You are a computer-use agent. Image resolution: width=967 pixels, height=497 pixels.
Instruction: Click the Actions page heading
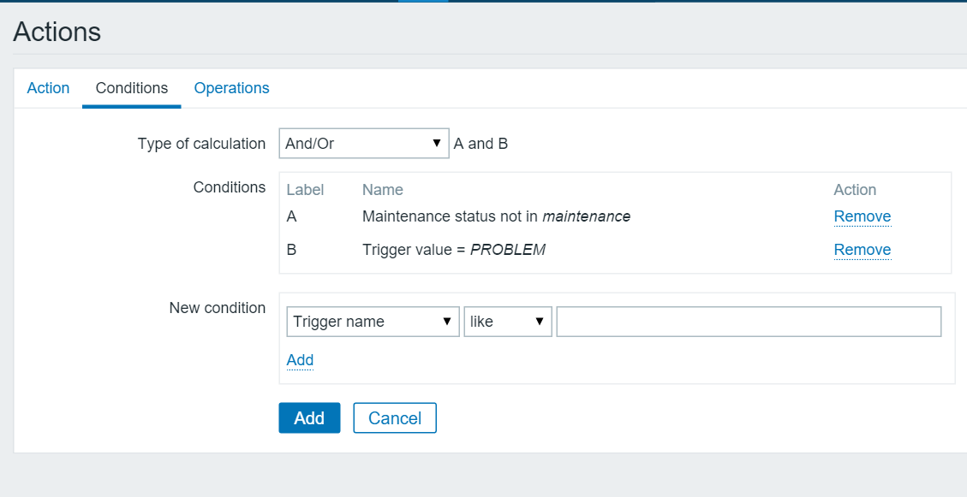57,32
